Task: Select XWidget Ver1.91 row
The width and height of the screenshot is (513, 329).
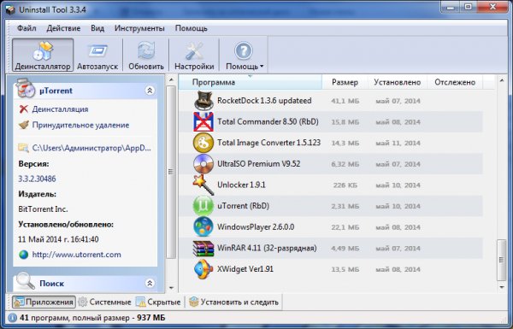Action: 330,269
